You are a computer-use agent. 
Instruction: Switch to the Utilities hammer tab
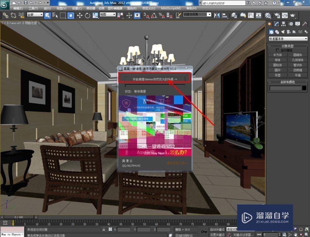[x=304, y=24]
